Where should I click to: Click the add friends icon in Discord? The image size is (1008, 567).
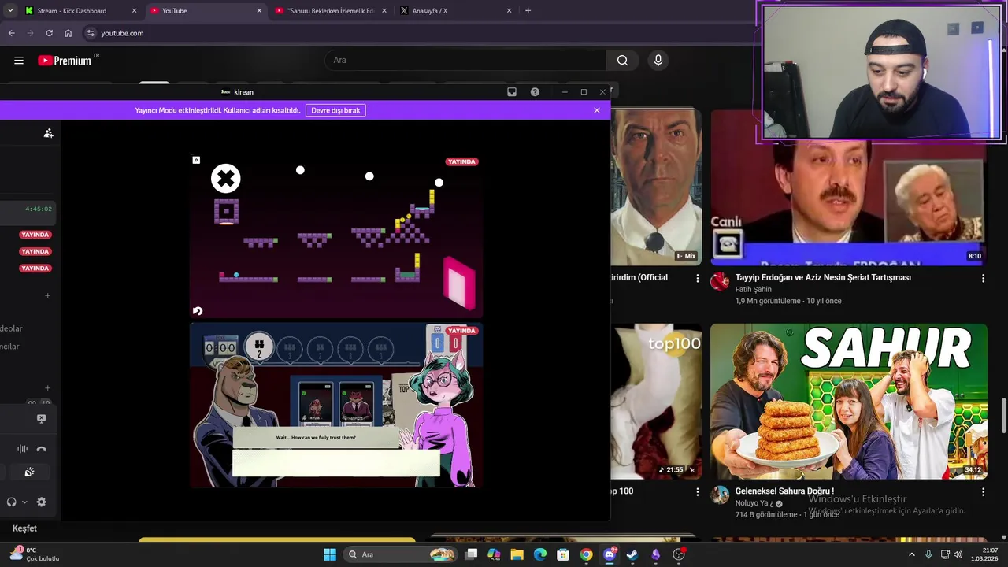pyautogui.click(x=48, y=133)
